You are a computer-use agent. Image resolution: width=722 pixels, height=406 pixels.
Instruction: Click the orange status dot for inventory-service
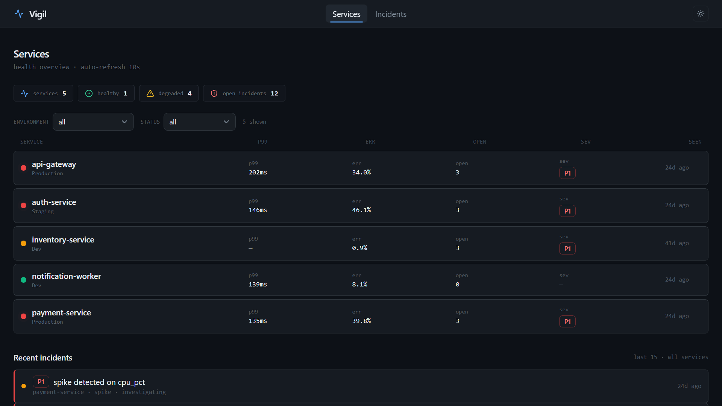pyautogui.click(x=23, y=244)
